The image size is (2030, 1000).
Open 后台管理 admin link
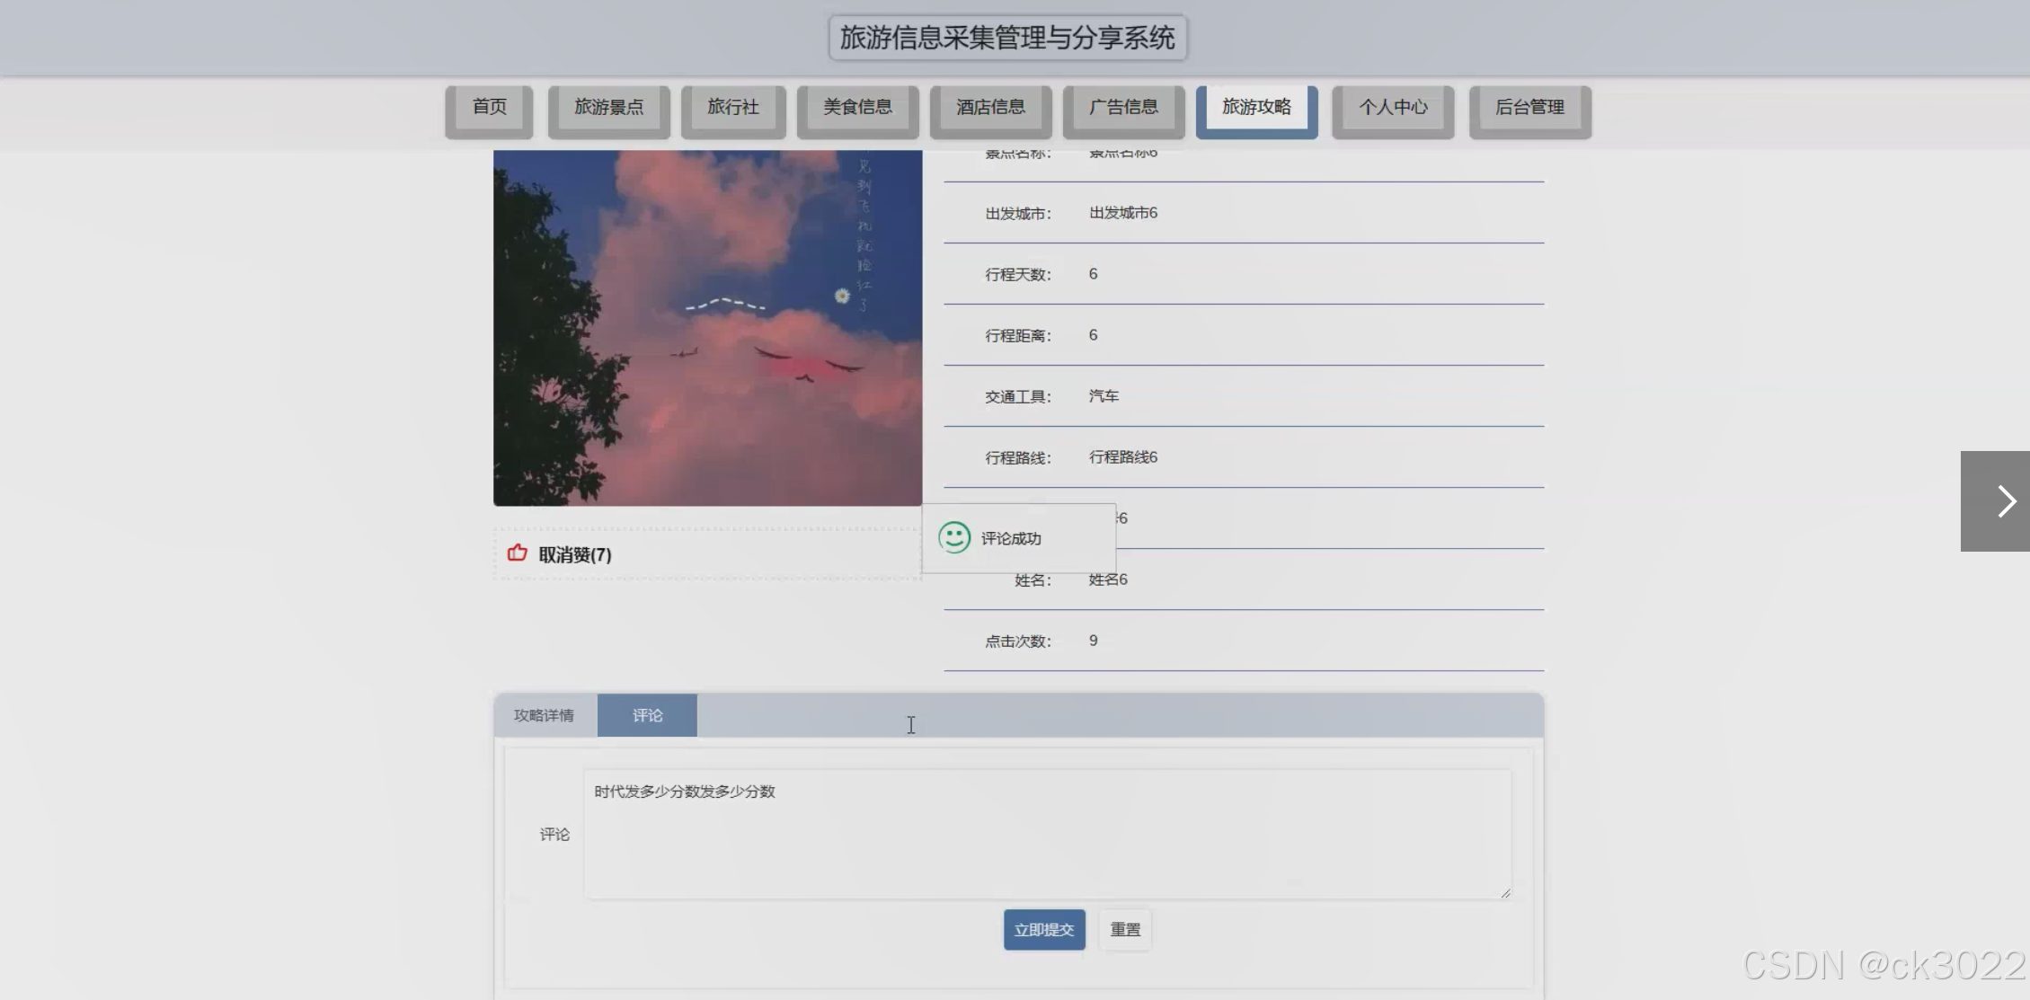coord(1529,108)
